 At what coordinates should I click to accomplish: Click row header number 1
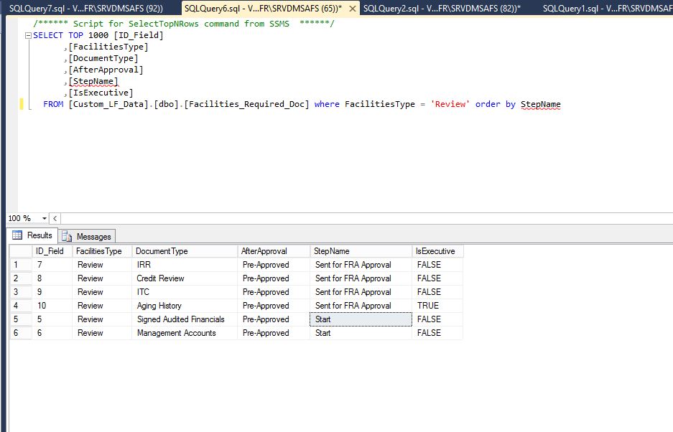(x=19, y=265)
